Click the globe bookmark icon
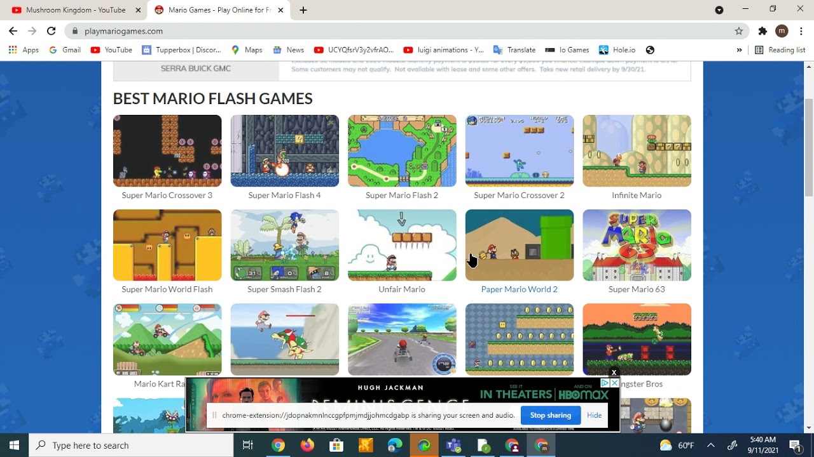The width and height of the screenshot is (814, 457). [650, 50]
